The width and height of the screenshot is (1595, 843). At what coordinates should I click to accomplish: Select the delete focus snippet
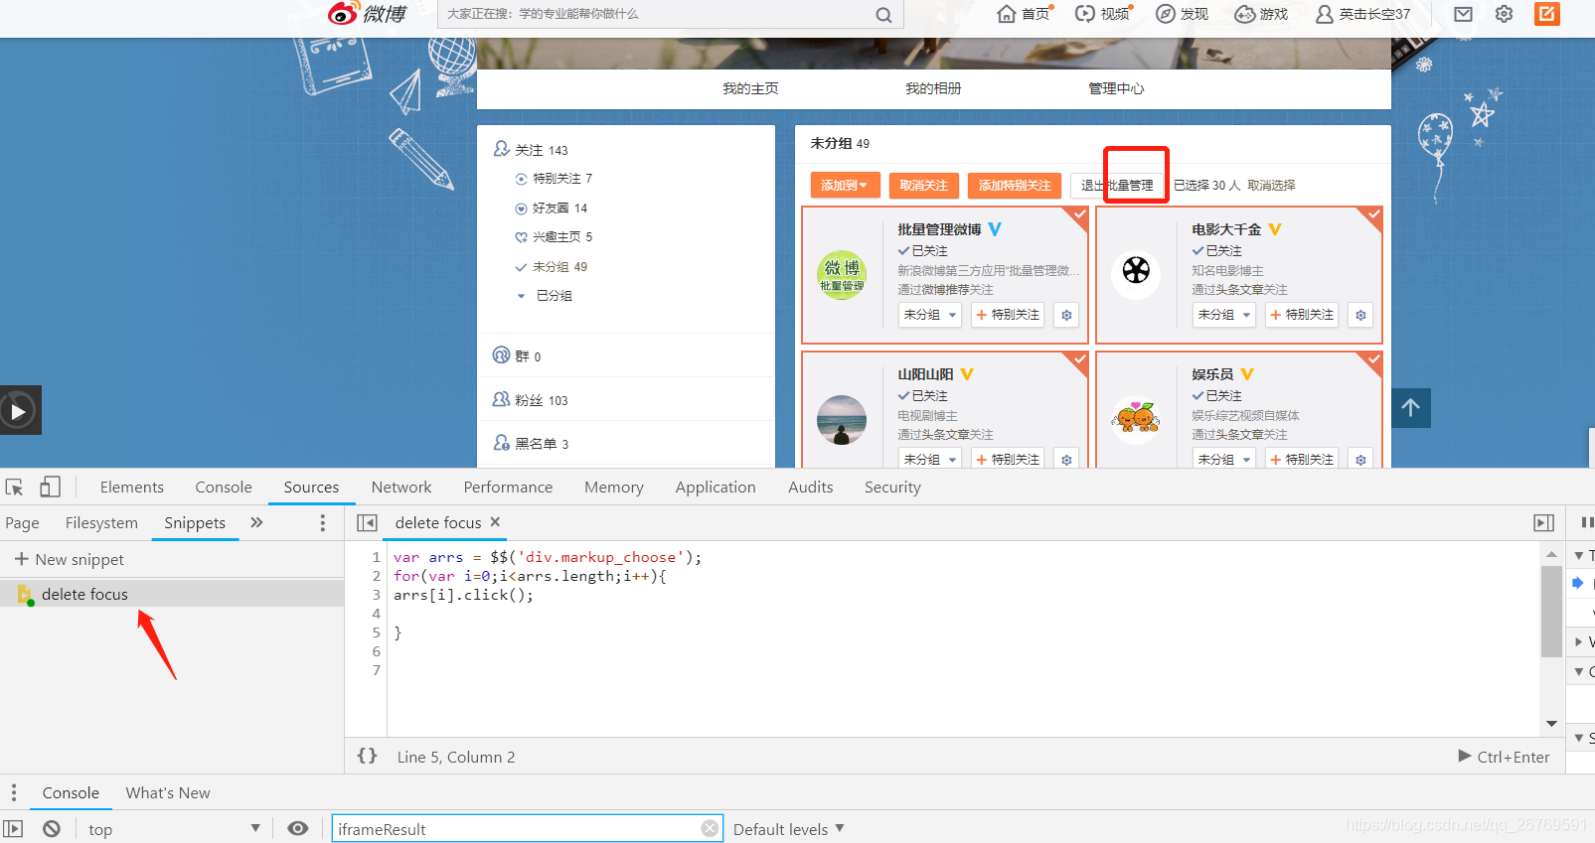(x=172, y=594)
